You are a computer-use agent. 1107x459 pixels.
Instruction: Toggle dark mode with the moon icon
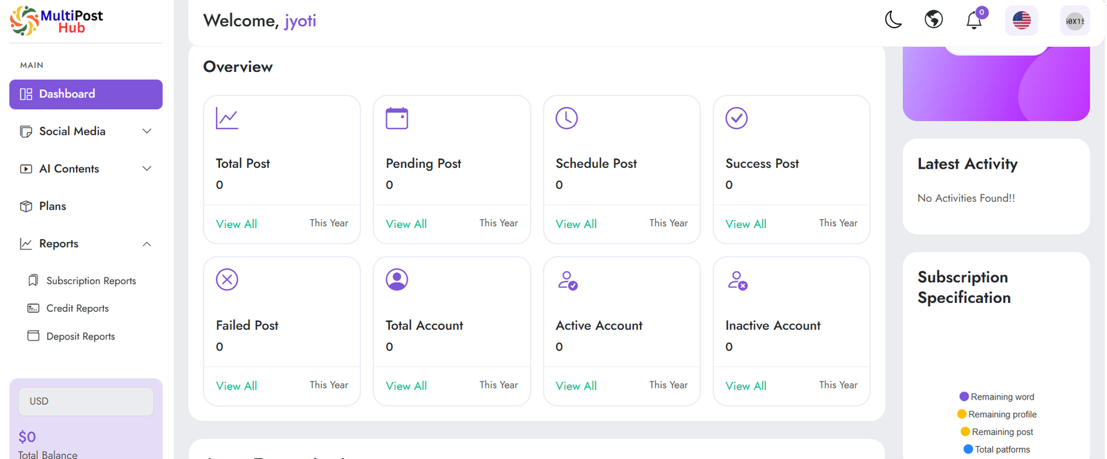click(893, 20)
